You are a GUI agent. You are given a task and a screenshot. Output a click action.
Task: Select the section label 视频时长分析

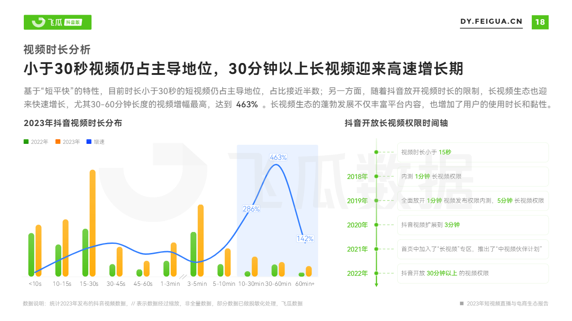(x=57, y=49)
